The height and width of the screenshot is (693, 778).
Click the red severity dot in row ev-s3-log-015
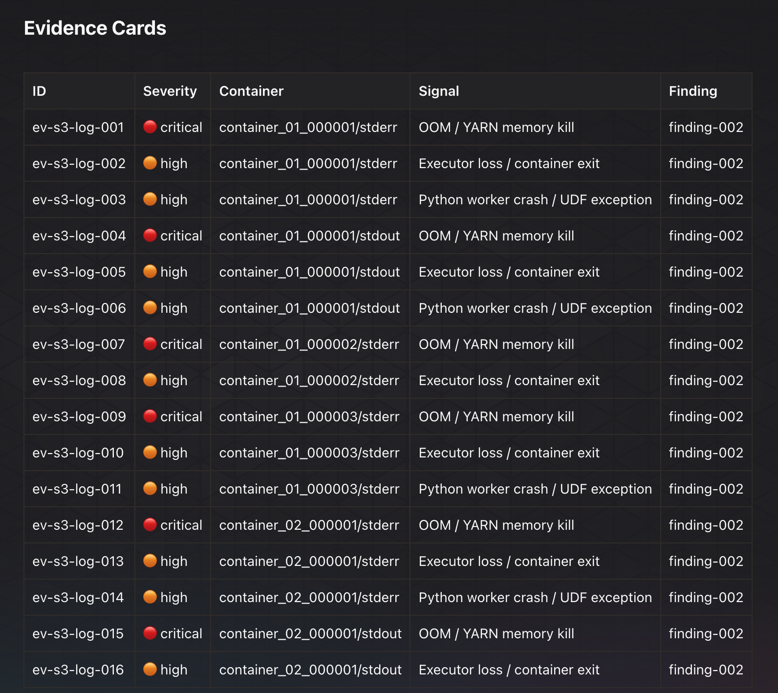(150, 633)
